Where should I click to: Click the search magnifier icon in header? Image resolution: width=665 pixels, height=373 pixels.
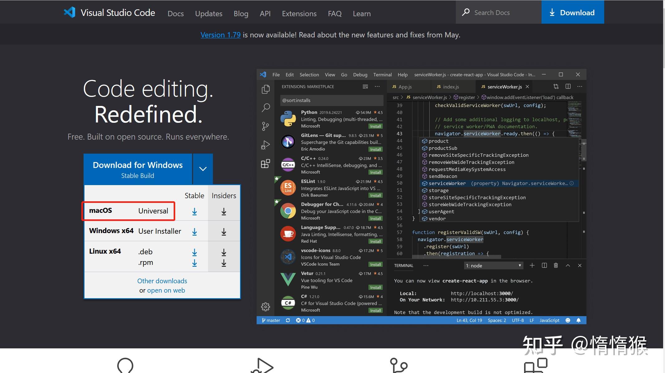click(x=466, y=12)
